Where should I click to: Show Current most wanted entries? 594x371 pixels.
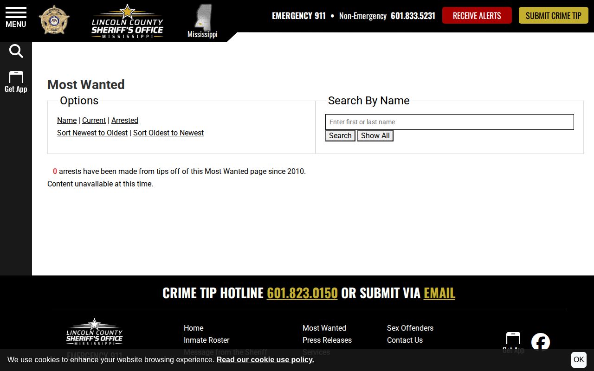click(x=94, y=120)
